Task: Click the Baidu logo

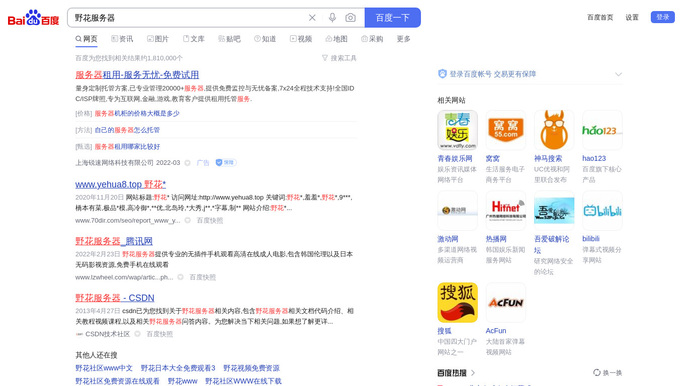Action: click(x=34, y=18)
